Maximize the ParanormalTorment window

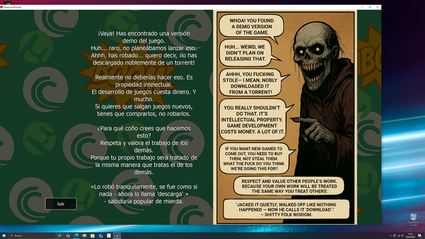pyautogui.click(x=370, y=7)
